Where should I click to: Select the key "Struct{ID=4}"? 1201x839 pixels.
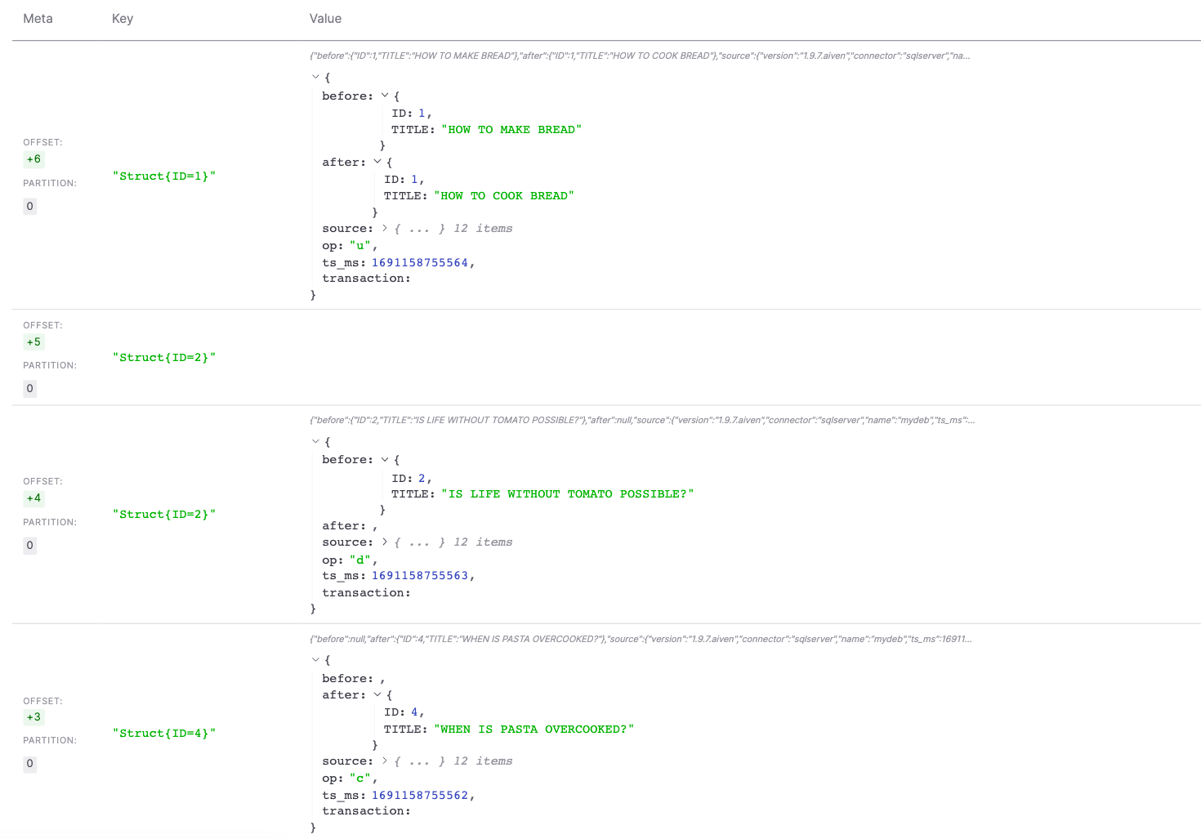pyautogui.click(x=164, y=733)
